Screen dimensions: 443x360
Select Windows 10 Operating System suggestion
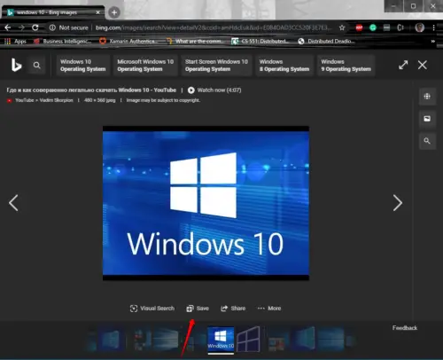83,66
